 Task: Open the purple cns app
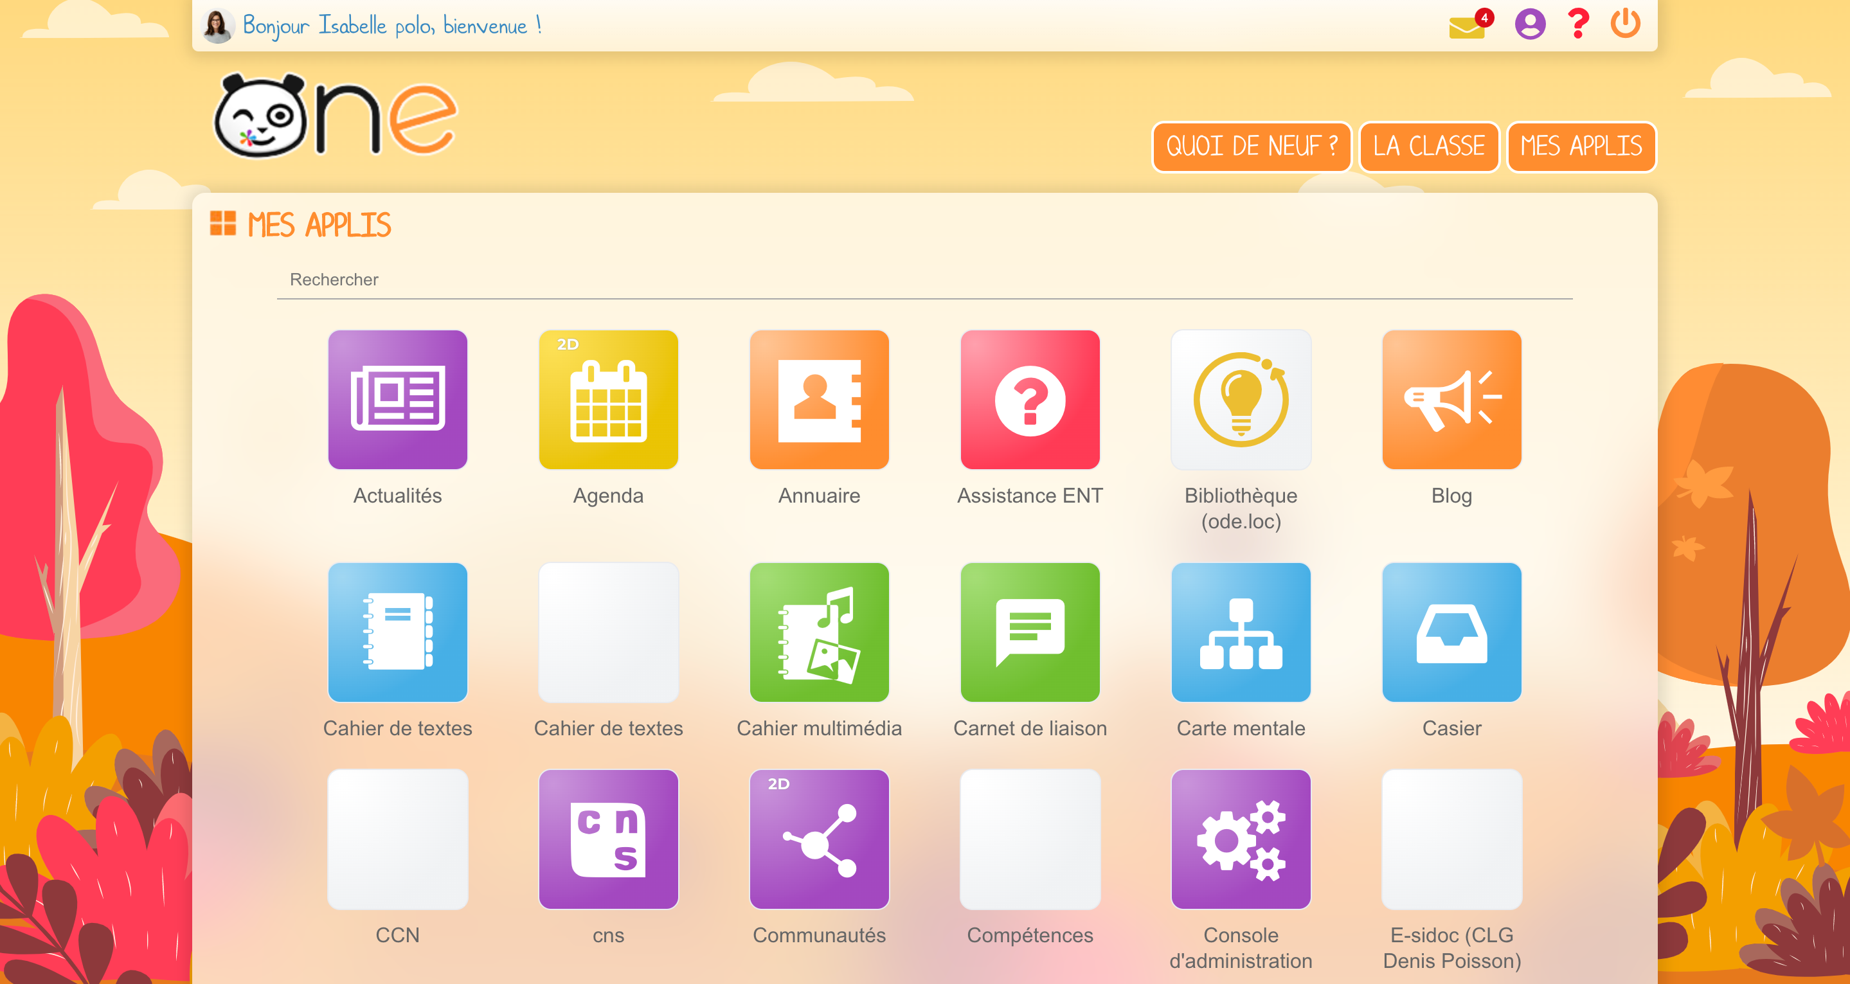[608, 839]
